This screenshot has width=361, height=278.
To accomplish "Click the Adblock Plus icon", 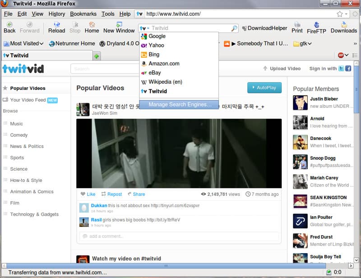I will (341, 55).
